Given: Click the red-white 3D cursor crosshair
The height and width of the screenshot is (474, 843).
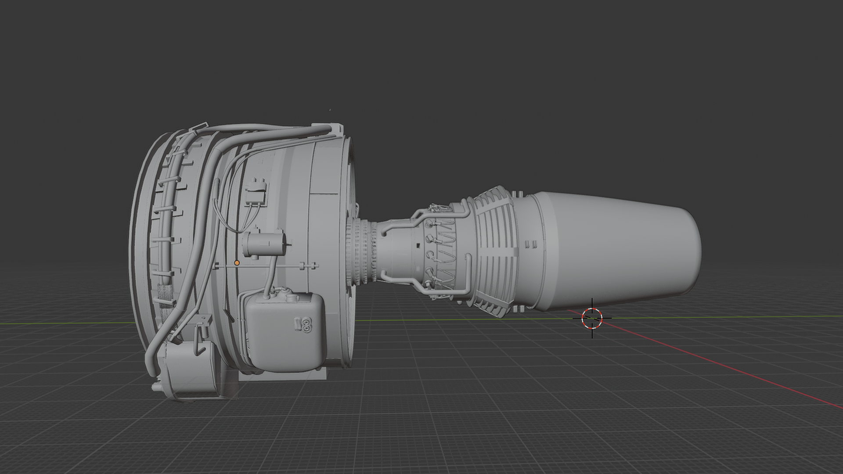Looking at the screenshot, I should 591,318.
